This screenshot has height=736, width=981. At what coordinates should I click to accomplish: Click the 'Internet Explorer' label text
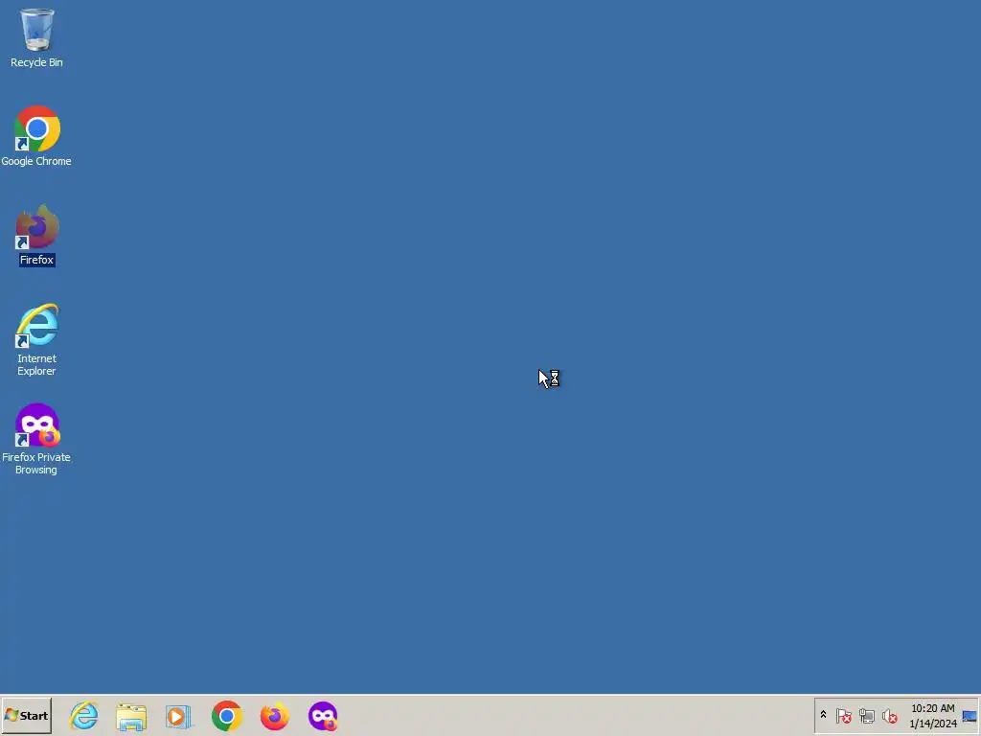[x=37, y=365]
